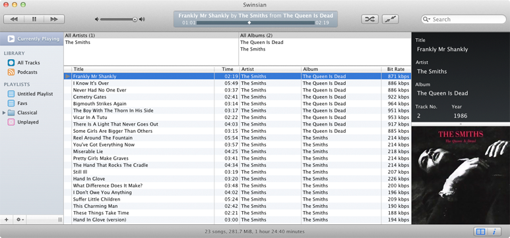
Task: Add a new playlist with plus button
Action: (6, 220)
